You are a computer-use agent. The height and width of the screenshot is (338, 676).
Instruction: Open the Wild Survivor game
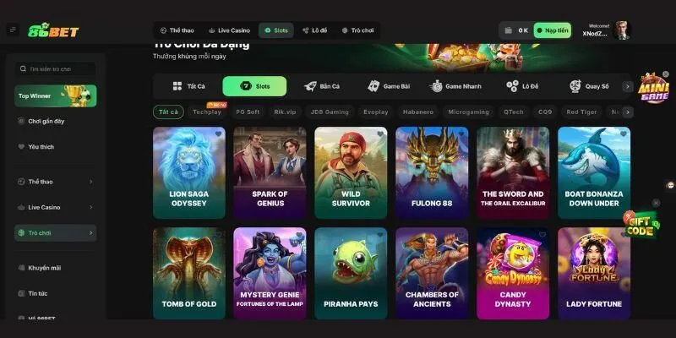click(x=351, y=172)
